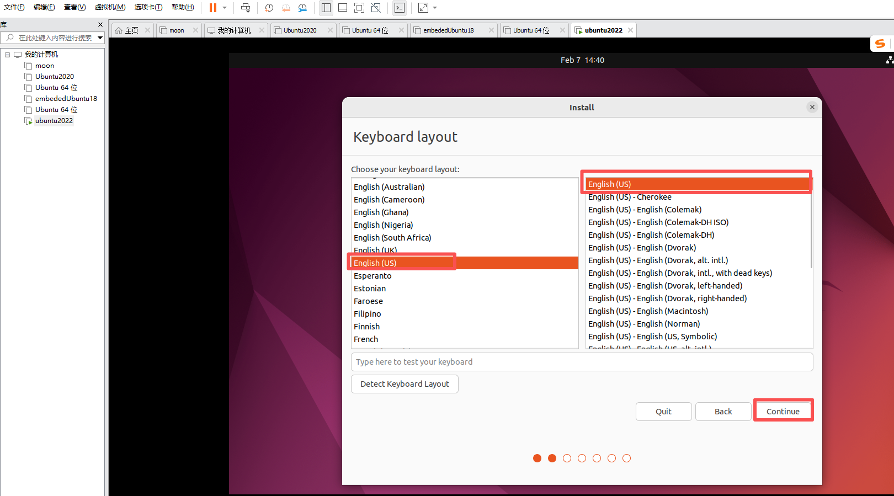
Task: Close the Install dialog
Action: click(x=812, y=107)
